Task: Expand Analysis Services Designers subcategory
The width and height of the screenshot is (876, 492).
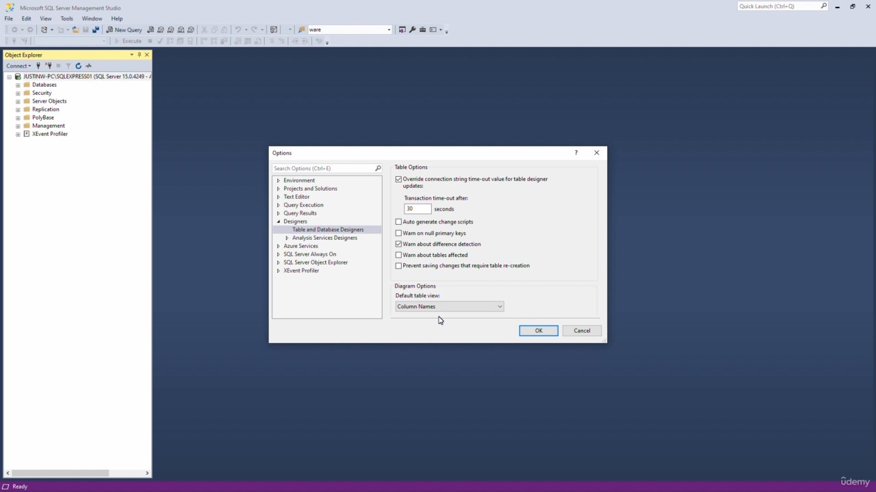Action: click(x=287, y=238)
